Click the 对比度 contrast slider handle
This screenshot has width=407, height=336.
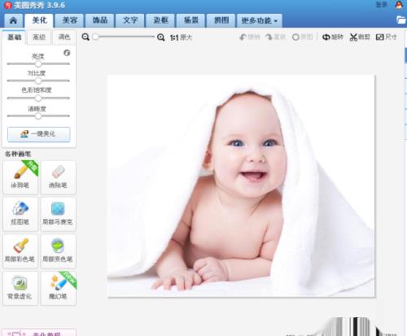38,81
